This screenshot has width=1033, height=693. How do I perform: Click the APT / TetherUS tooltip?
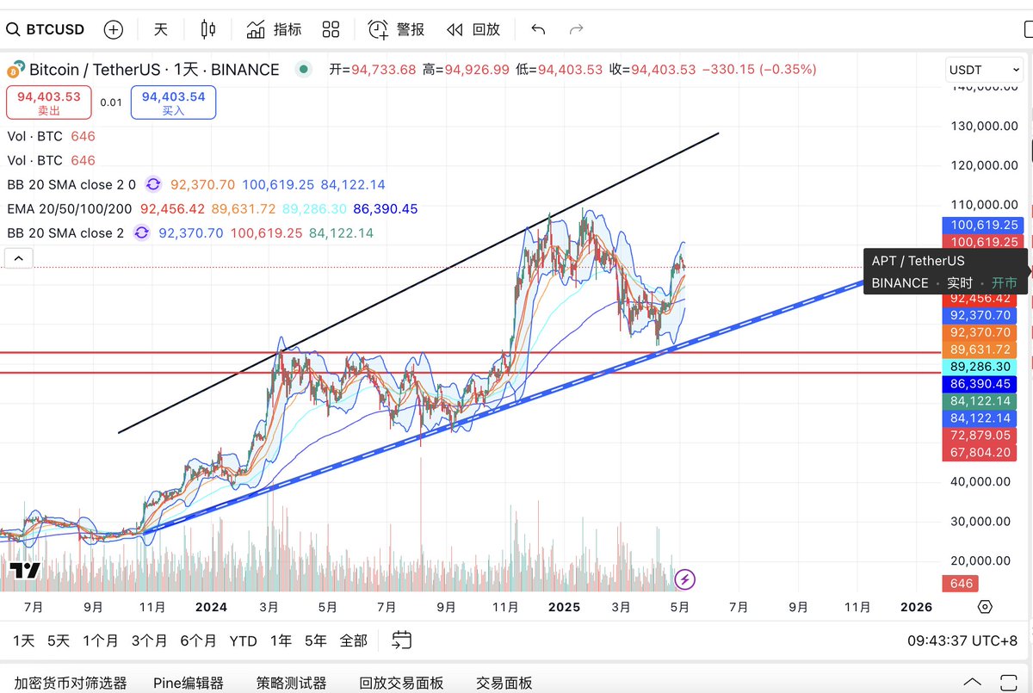coord(944,272)
